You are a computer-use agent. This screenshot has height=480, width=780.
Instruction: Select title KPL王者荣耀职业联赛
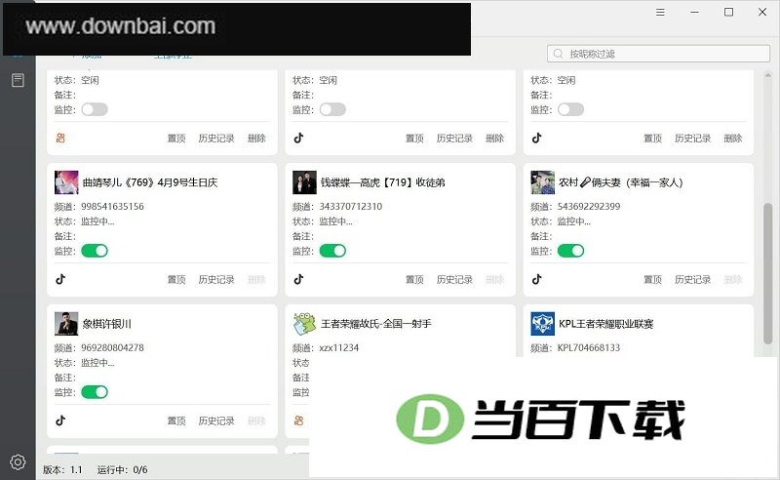[605, 324]
